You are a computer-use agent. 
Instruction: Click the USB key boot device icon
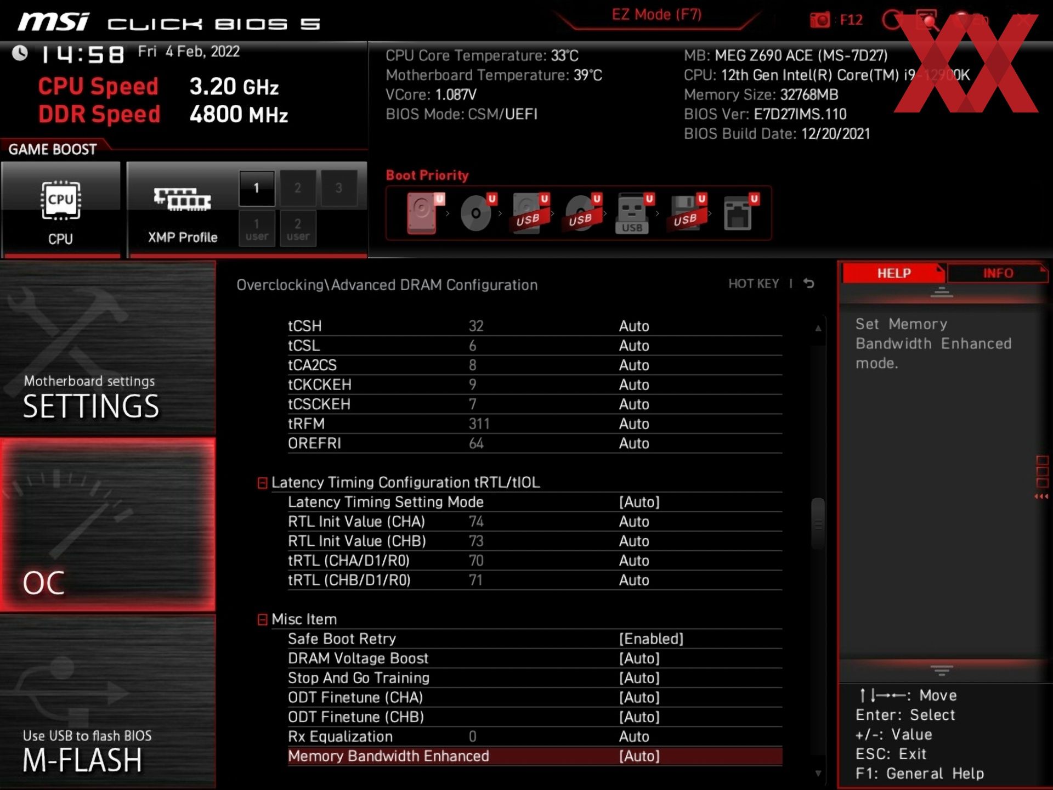(634, 213)
